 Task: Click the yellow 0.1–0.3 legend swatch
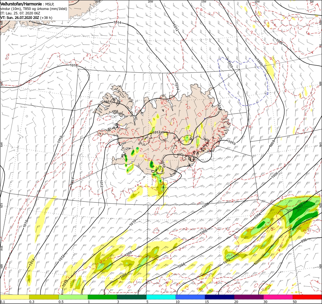coord(14,297)
